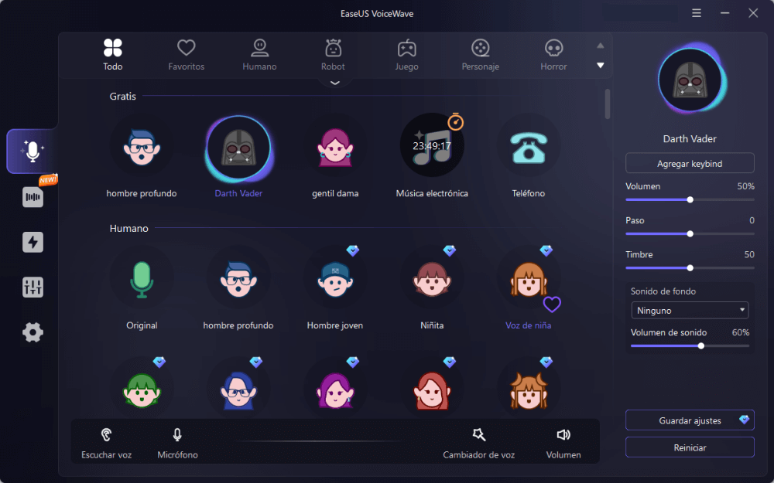Switch to the Horror tab
This screenshot has height=483, width=774.
coord(553,55)
